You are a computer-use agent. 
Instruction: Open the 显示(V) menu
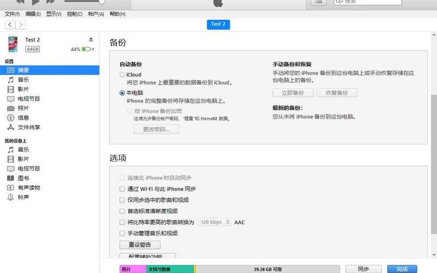(x=54, y=14)
